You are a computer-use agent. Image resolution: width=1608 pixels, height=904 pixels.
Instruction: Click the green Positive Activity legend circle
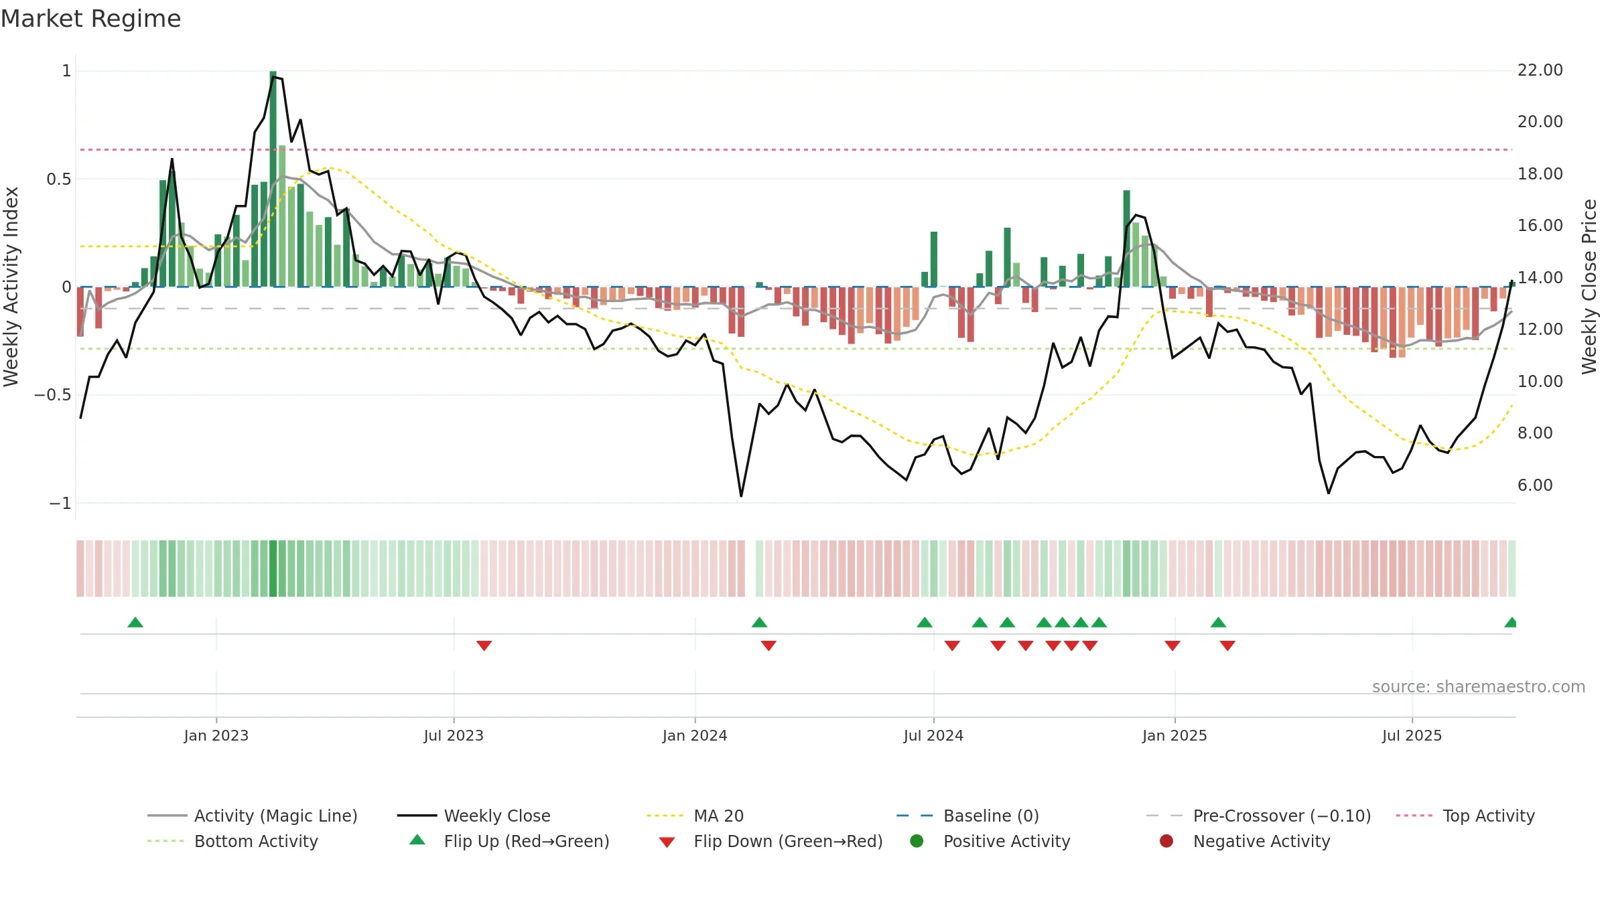click(917, 841)
